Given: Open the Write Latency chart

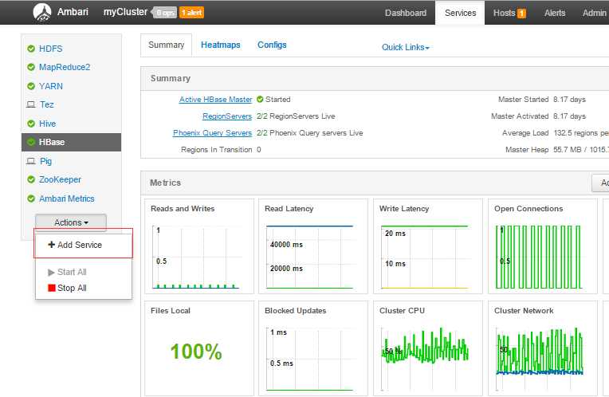Looking at the screenshot, I should (x=428, y=246).
